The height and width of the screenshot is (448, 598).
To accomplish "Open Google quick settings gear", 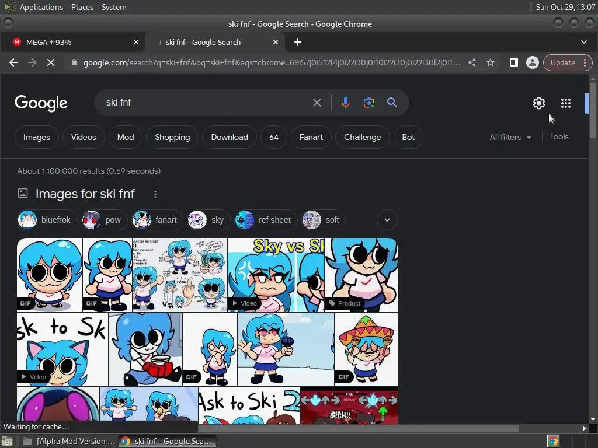I will [539, 103].
